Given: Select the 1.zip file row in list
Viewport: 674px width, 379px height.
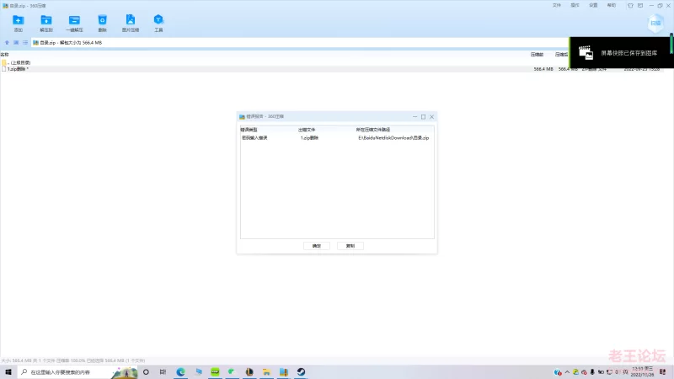Looking at the screenshot, I should 332,69.
